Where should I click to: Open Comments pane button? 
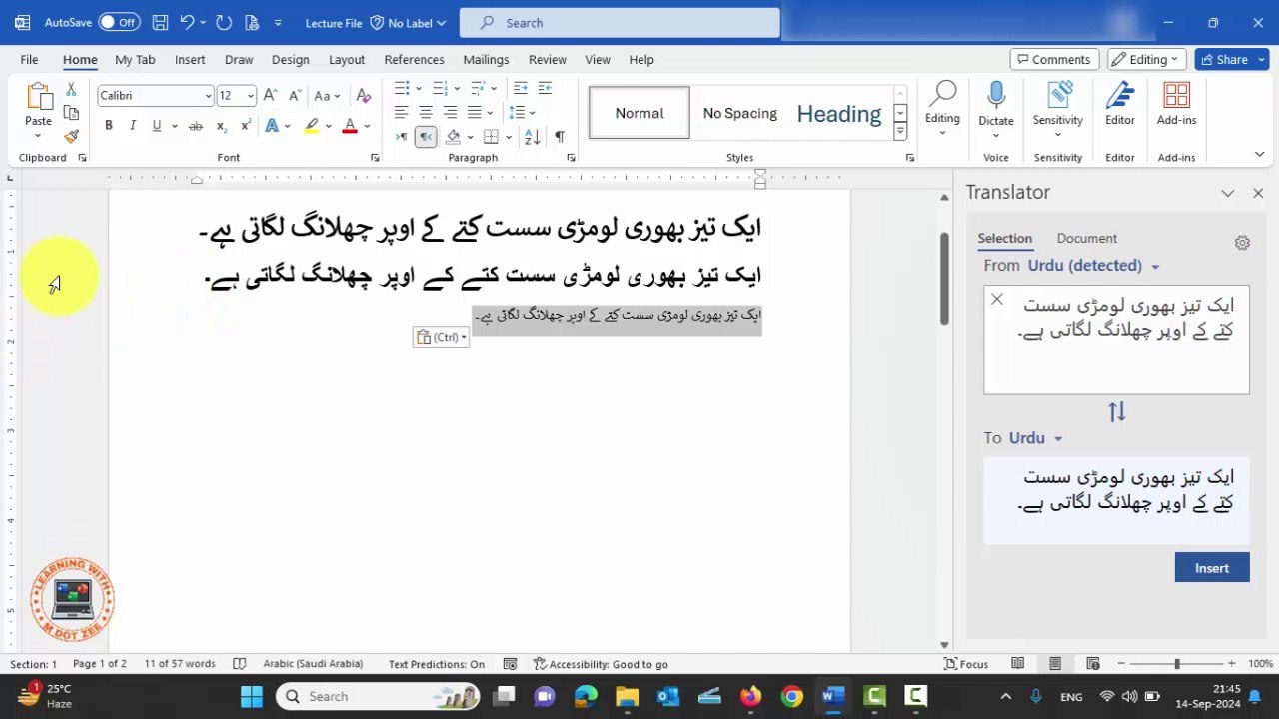(x=1054, y=60)
